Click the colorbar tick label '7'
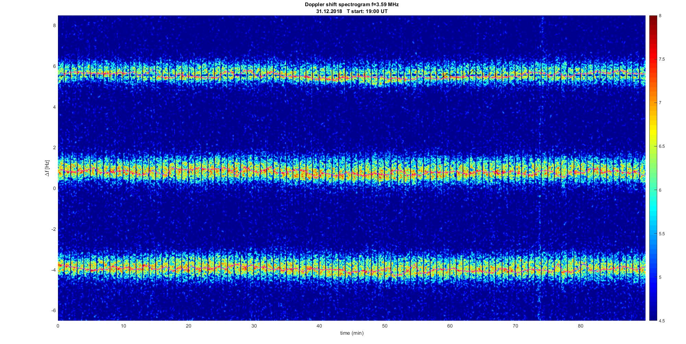 tap(660, 103)
